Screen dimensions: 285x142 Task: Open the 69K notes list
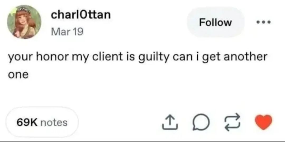click(42, 122)
